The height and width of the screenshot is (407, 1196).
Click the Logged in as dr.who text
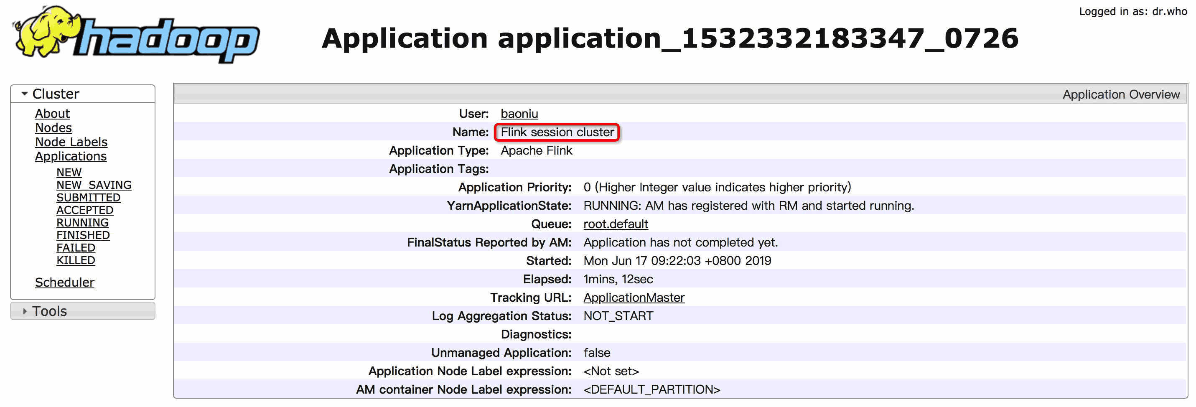[x=1132, y=12]
